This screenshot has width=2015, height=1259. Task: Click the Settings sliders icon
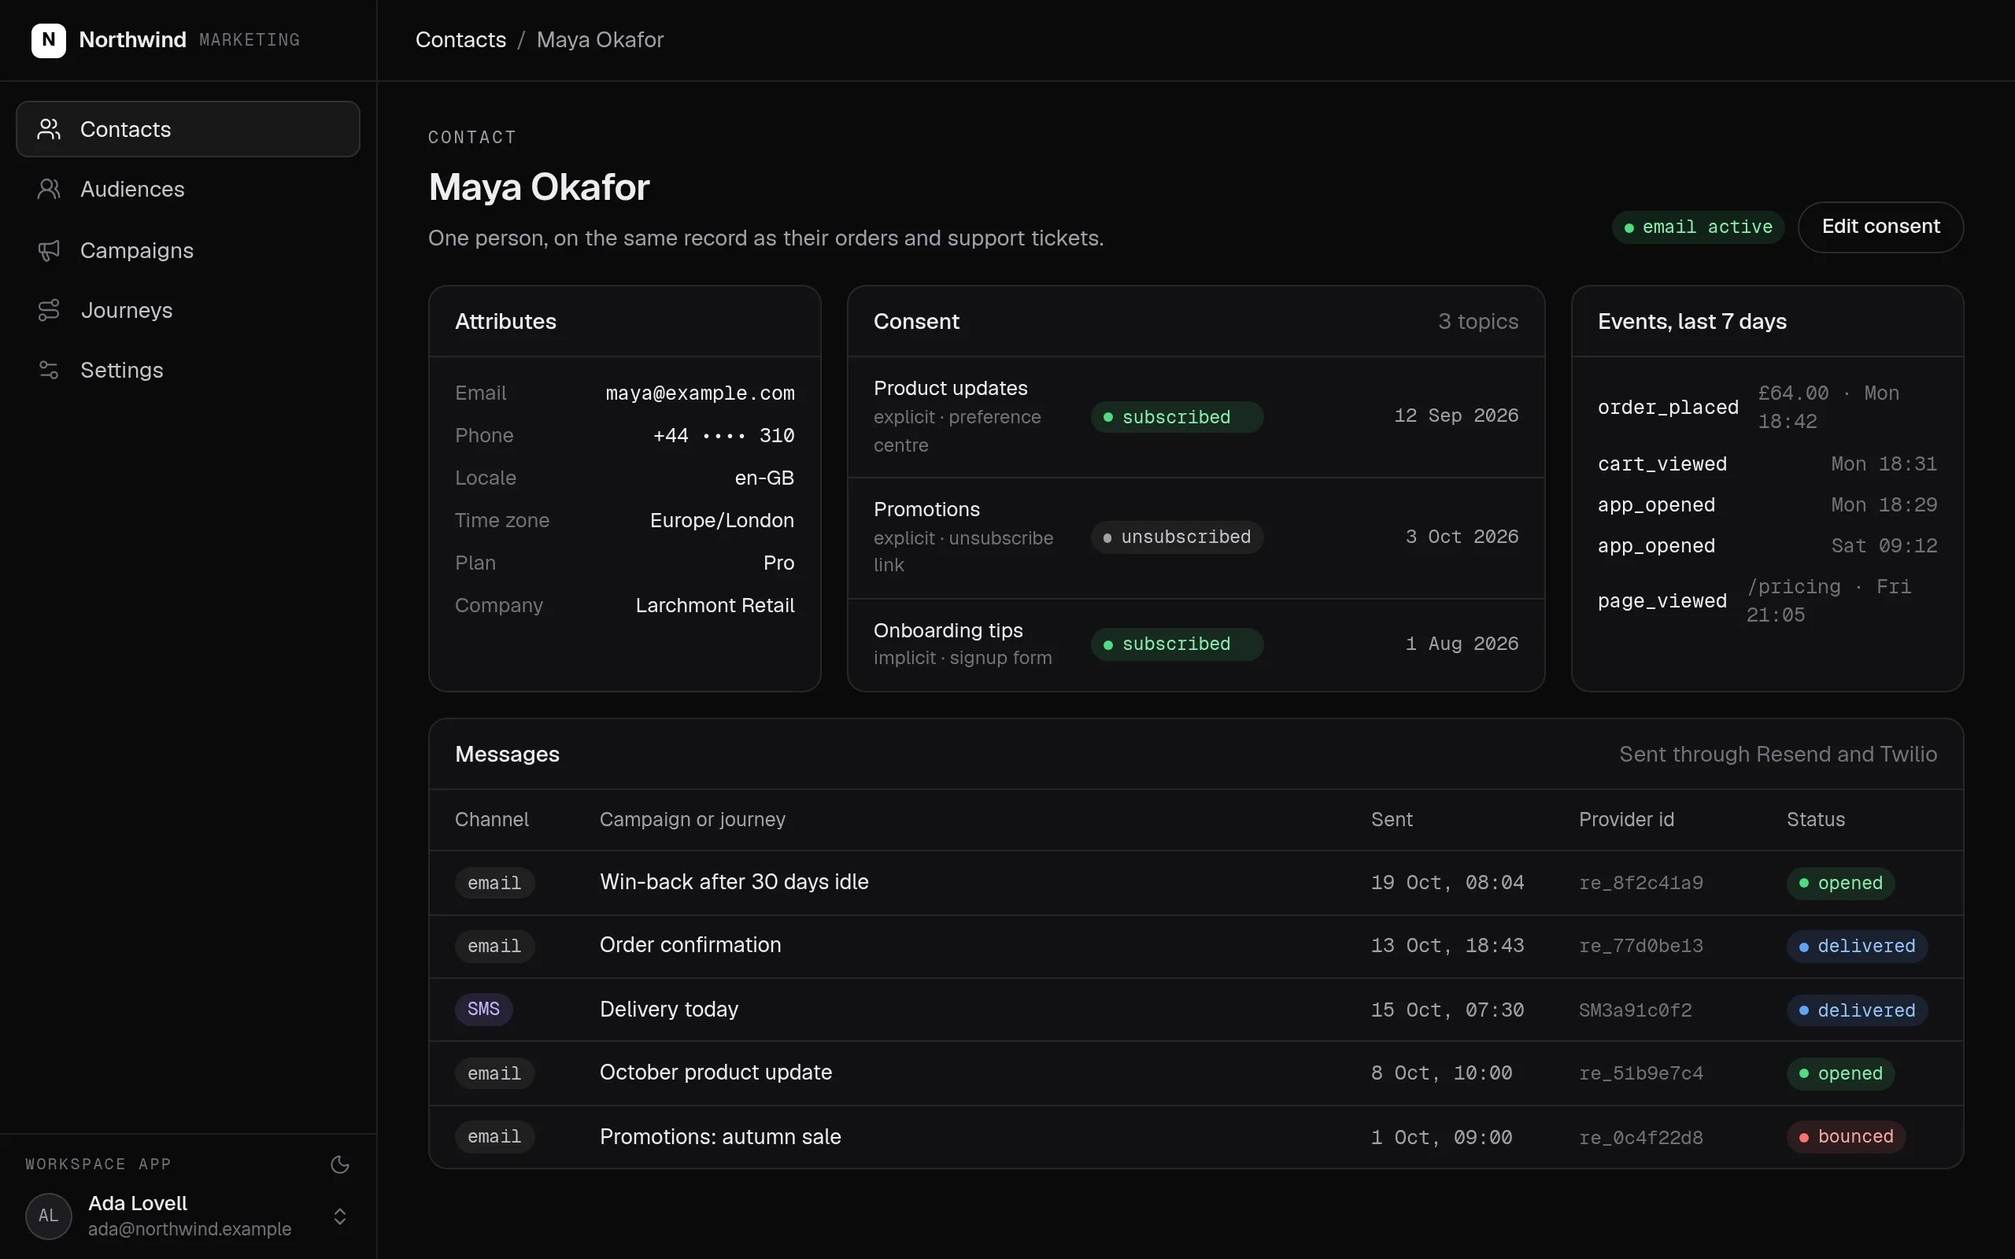[x=49, y=371]
